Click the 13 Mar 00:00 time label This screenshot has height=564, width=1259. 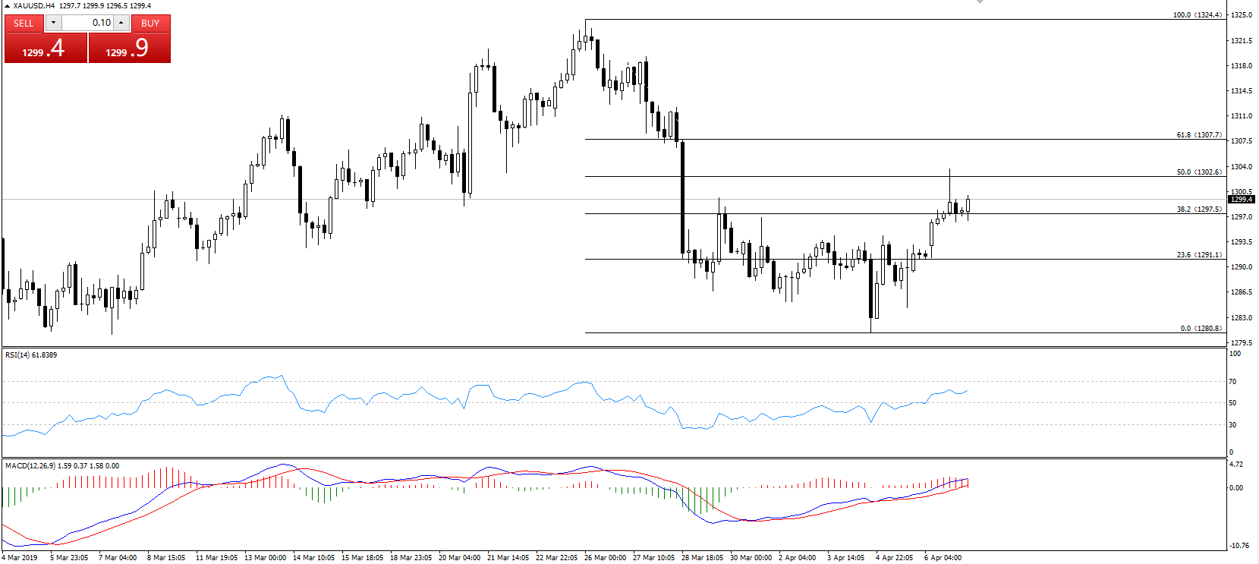pyautogui.click(x=265, y=557)
